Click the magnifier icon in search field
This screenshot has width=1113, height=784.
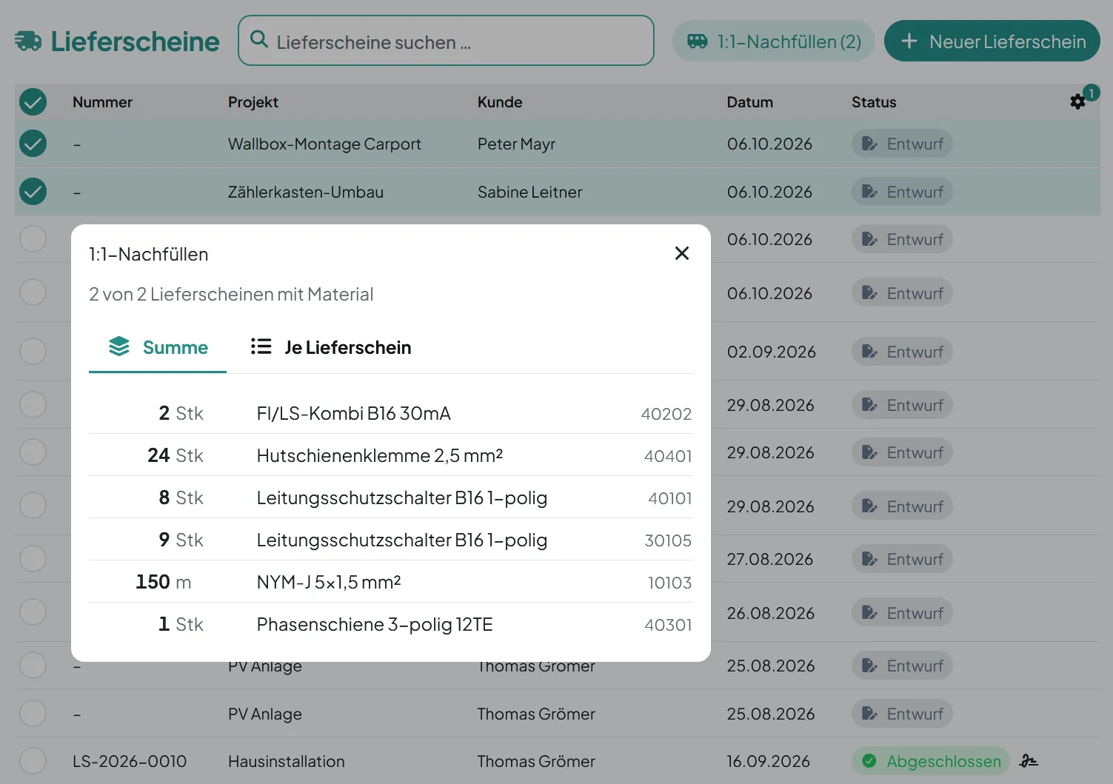click(x=259, y=39)
